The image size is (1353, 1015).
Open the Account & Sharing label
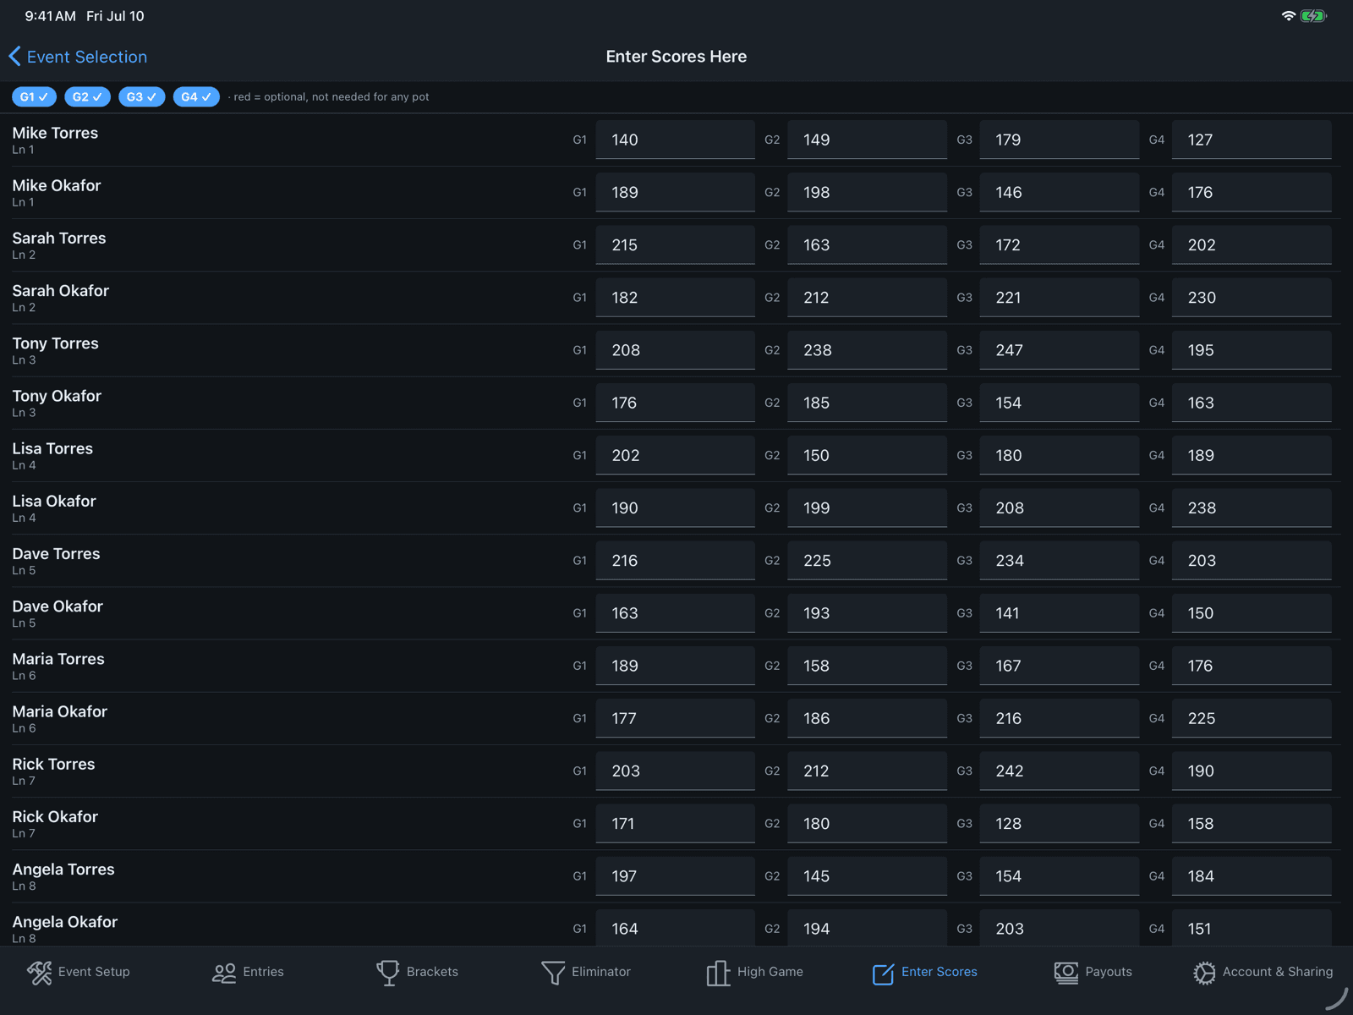[1278, 972]
